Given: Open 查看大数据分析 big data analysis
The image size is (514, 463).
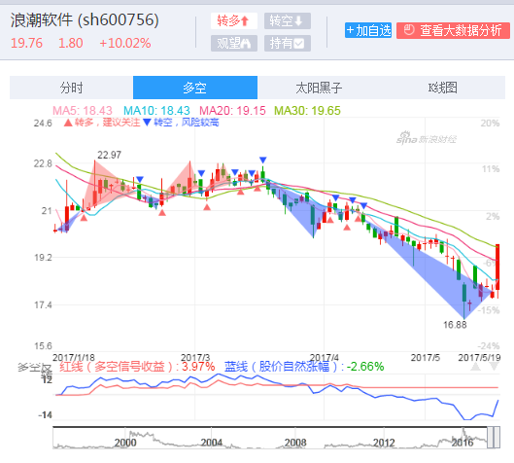Looking at the screenshot, I should tap(453, 30).
